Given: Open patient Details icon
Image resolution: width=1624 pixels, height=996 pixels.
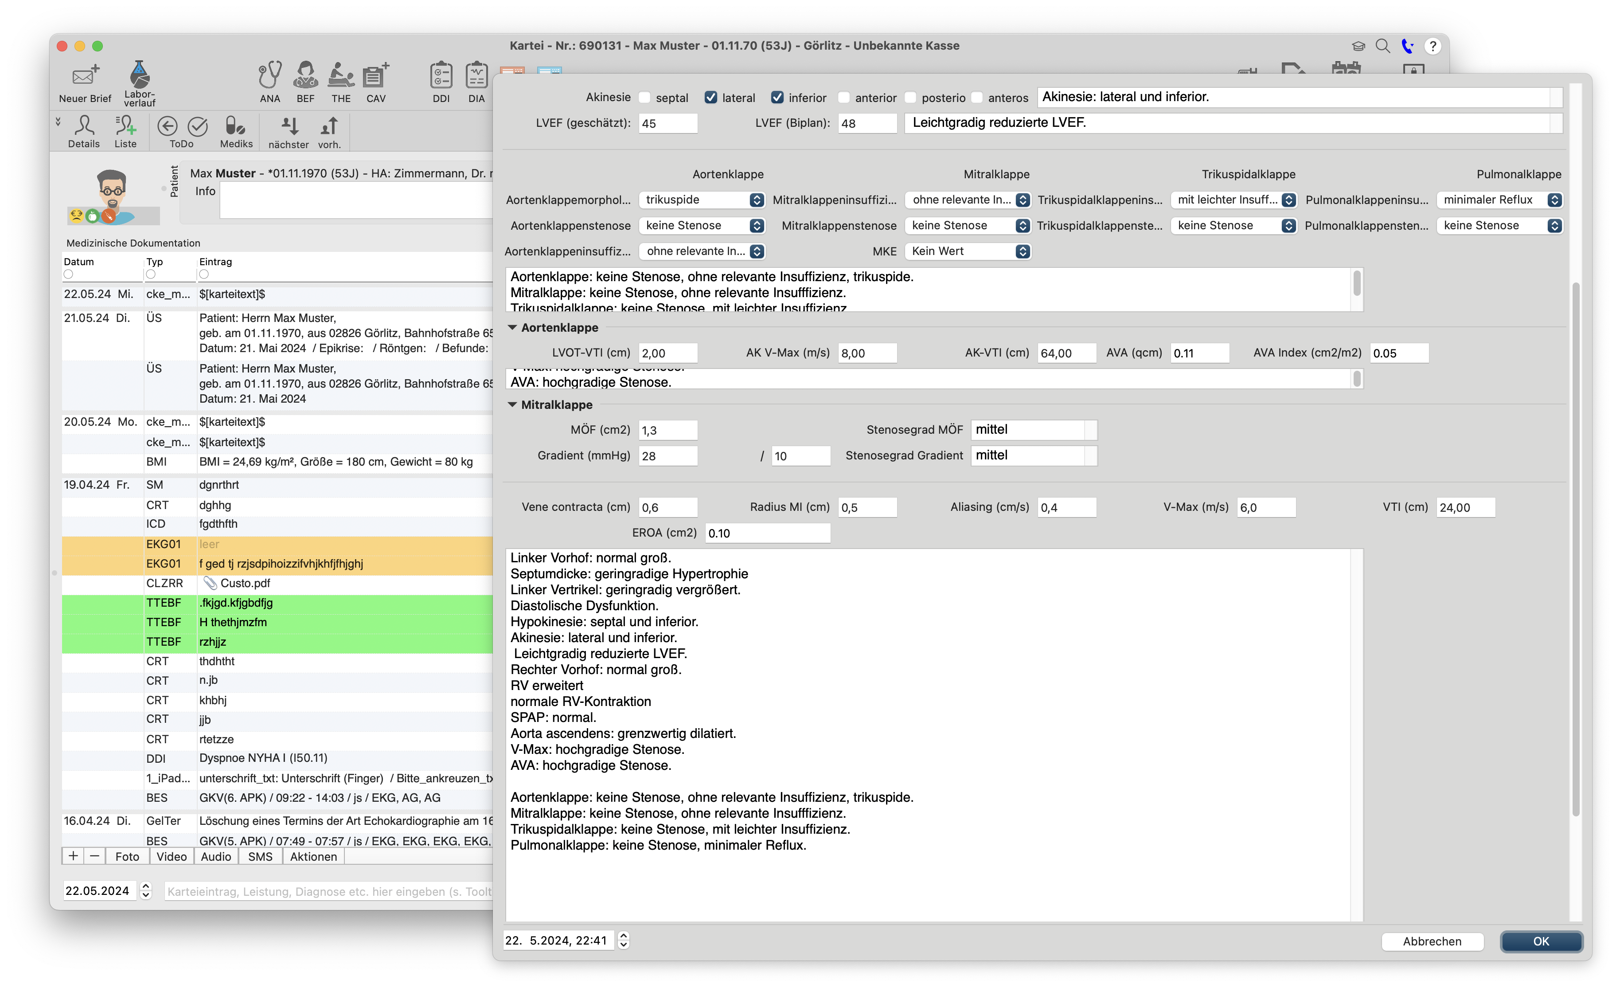Looking at the screenshot, I should coord(84,125).
